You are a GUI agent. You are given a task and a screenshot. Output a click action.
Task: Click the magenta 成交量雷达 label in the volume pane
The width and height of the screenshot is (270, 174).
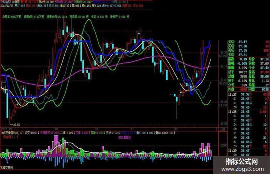[125, 137]
